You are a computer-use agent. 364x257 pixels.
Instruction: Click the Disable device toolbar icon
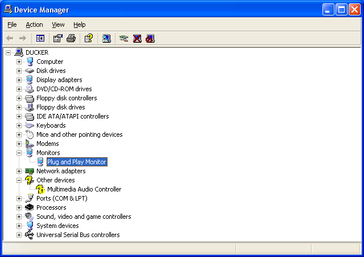click(150, 39)
